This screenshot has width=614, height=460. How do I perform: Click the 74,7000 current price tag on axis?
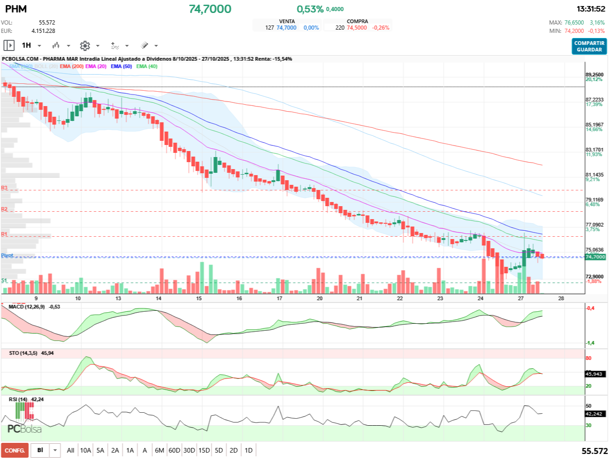[595, 257]
